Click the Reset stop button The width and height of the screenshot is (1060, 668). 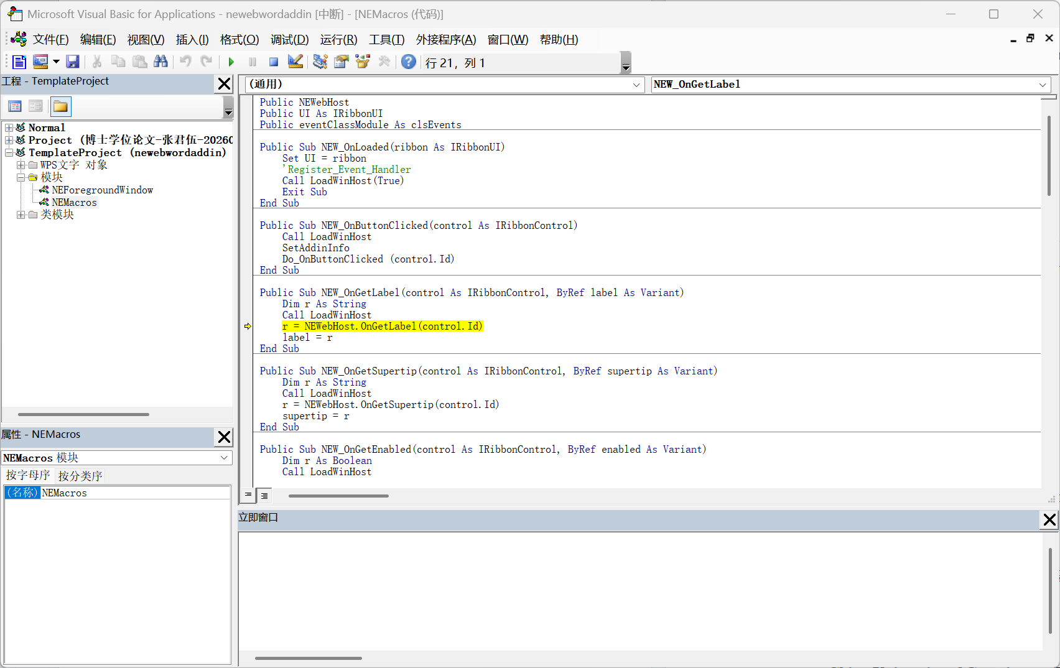(273, 62)
